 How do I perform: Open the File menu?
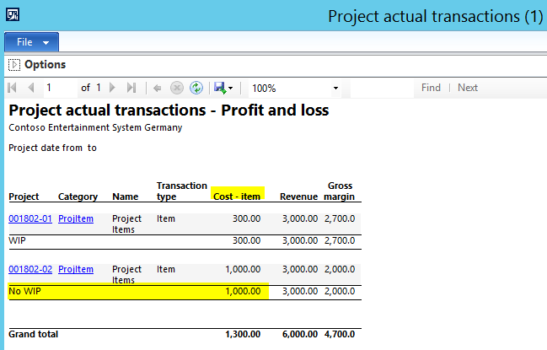point(31,42)
